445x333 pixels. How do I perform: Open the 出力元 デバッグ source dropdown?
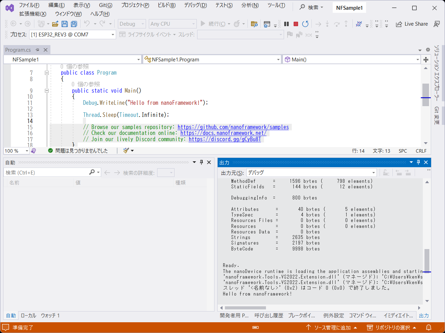tap(311, 173)
